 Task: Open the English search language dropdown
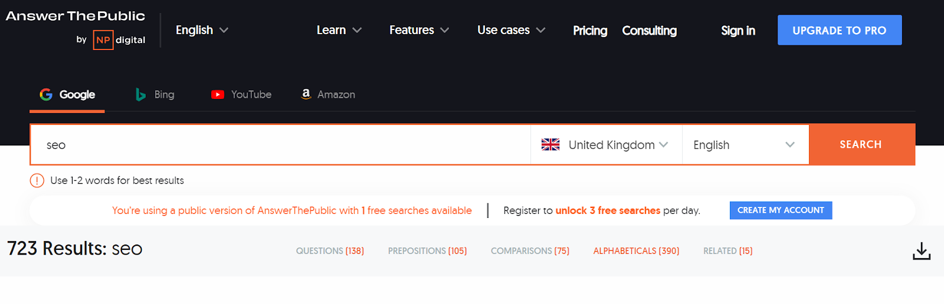[x=745, y=144]
